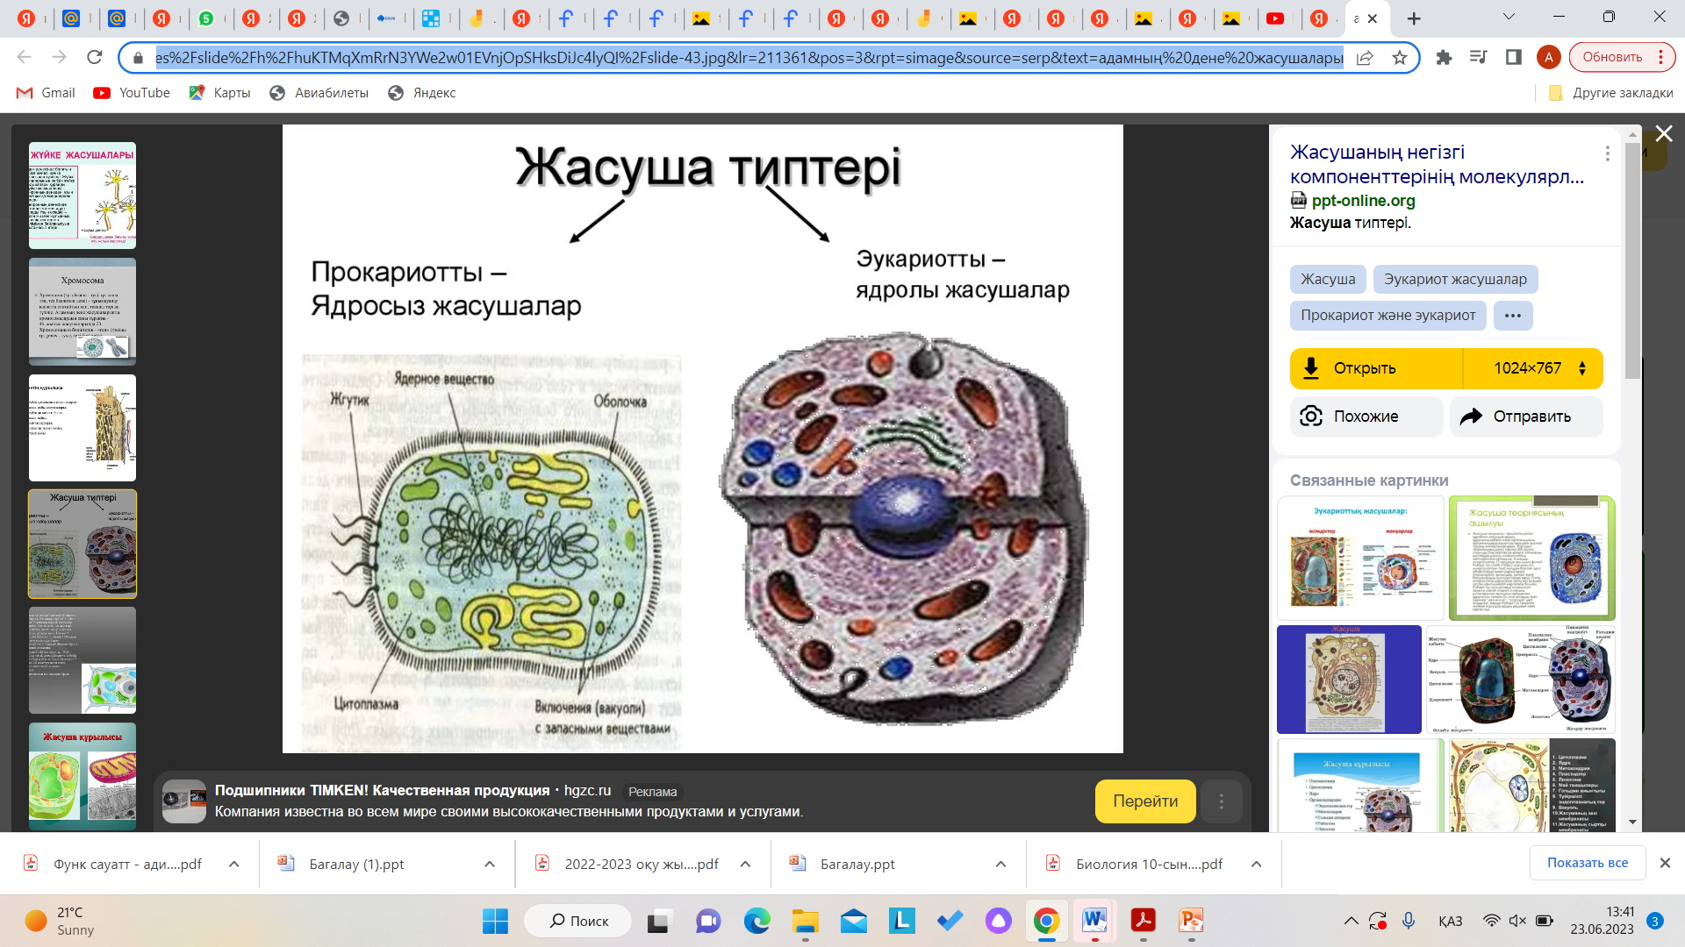The width and height of the screenshot is (1685, 947).
Task: Select the Эукариот жасушалар tag
Action: click(x=1455, y=280)
